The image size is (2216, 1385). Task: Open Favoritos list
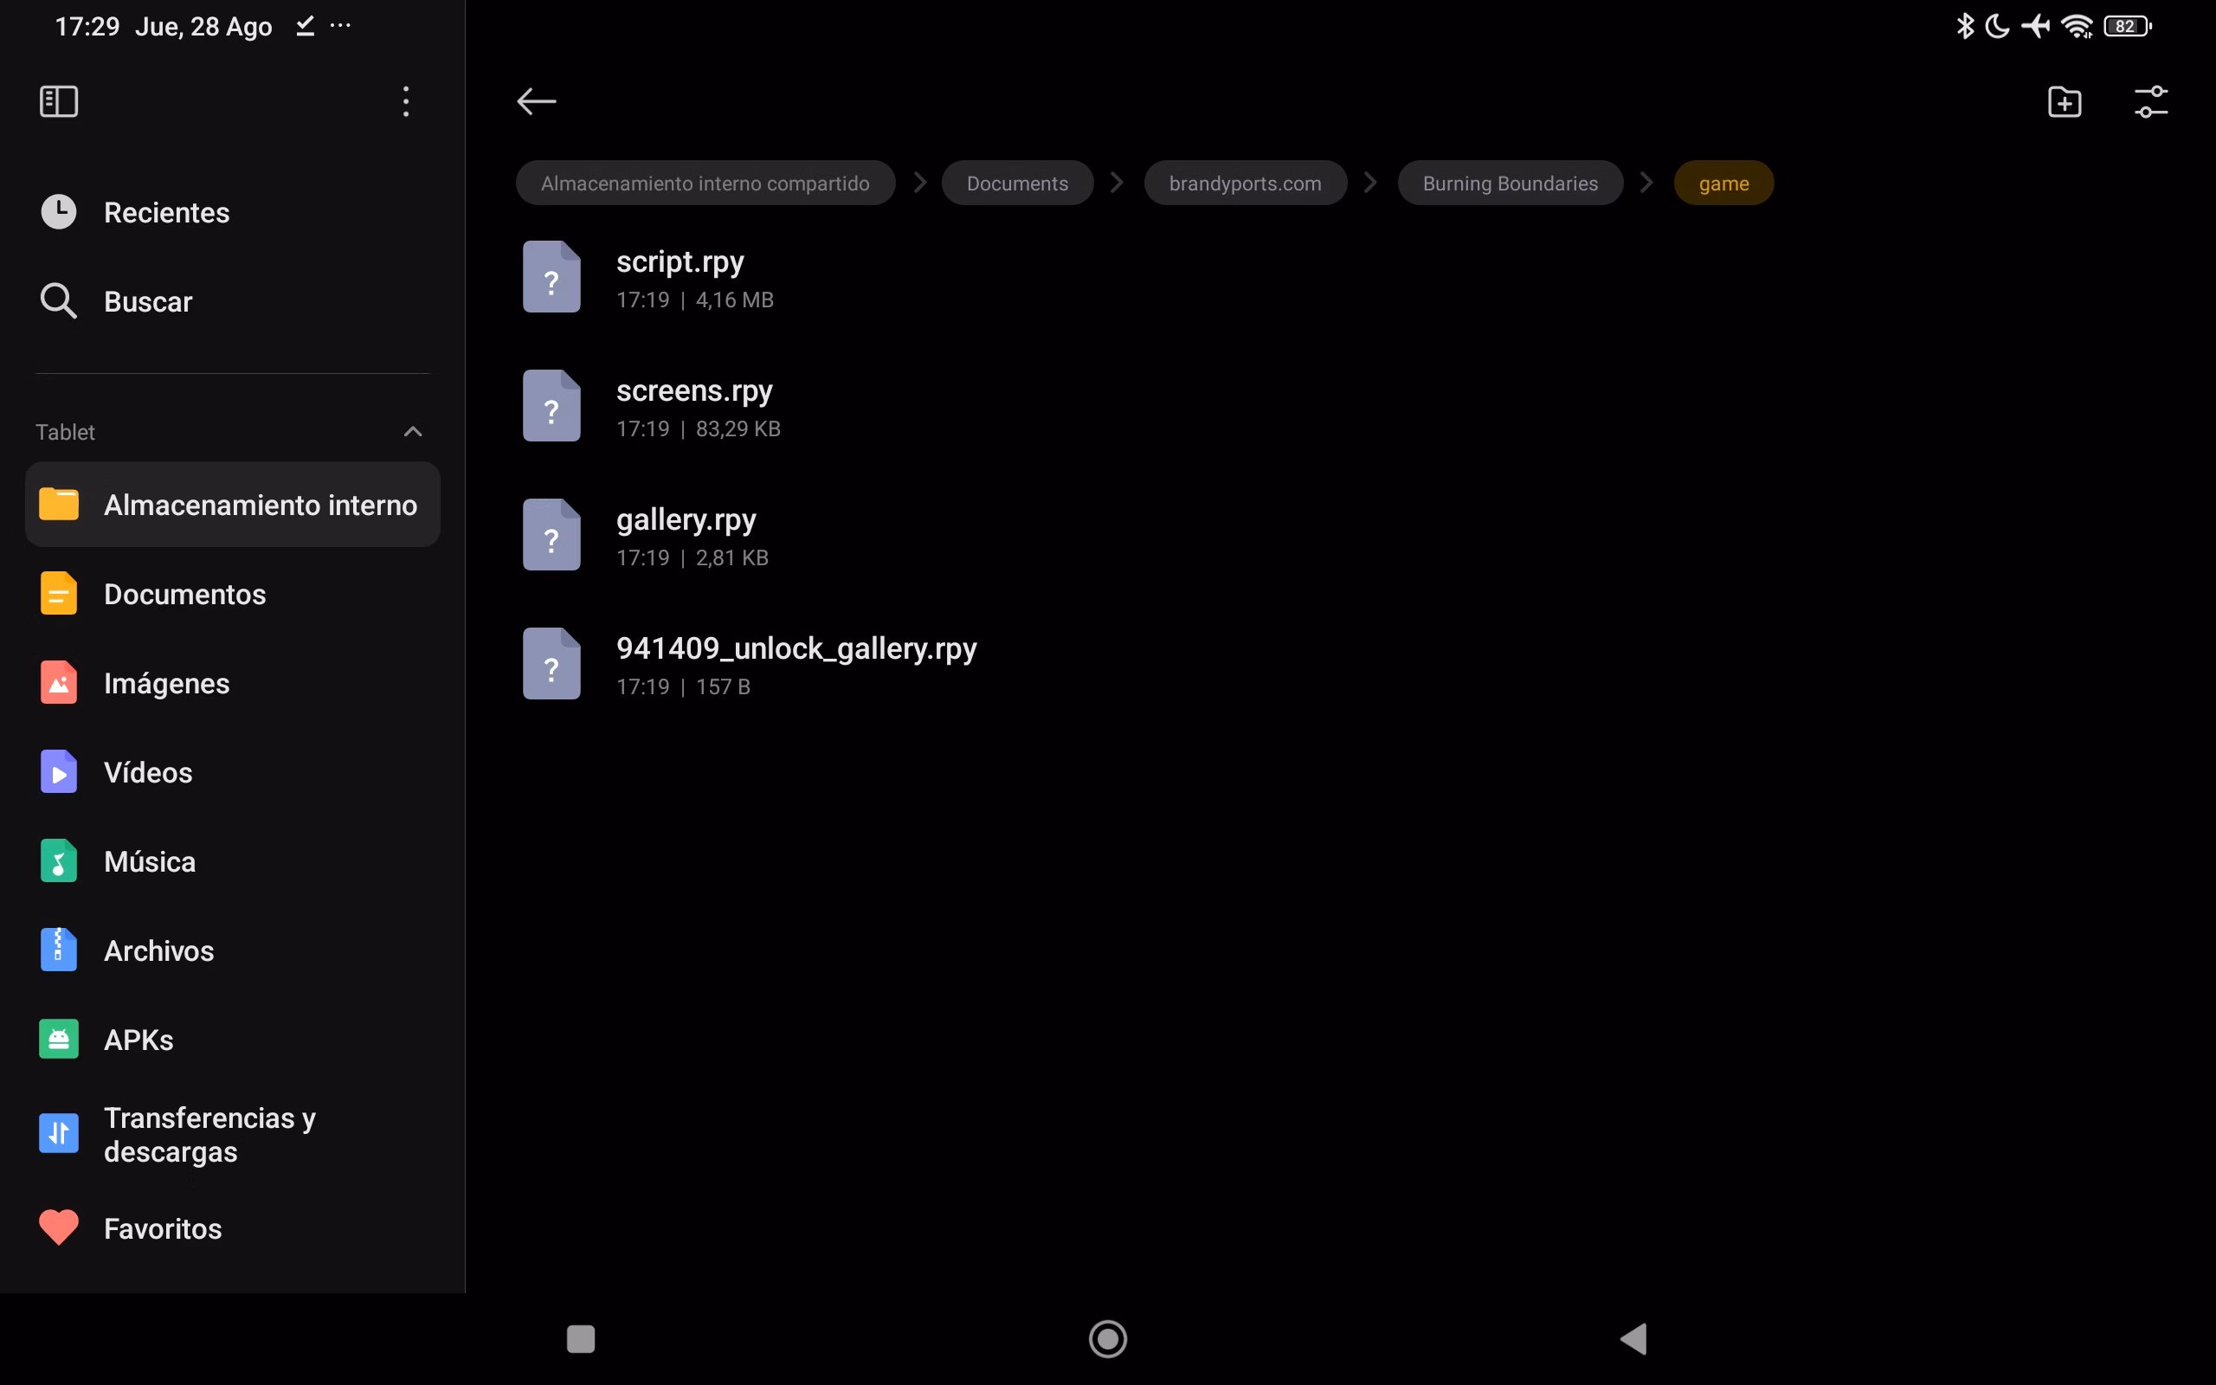coord(162,1228)
